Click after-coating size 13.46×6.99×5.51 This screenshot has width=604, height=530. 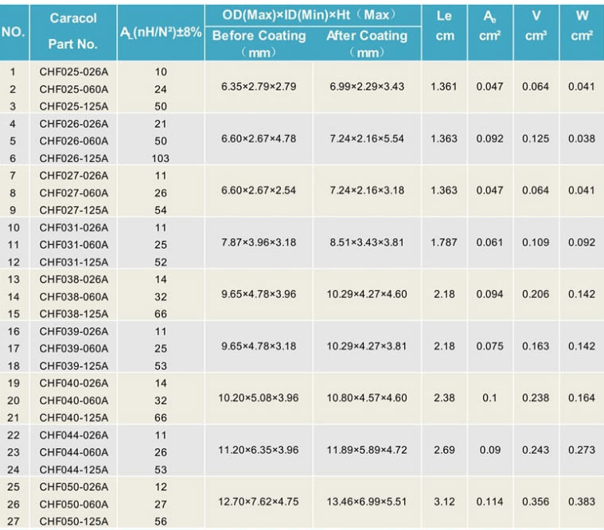pyautogui.click(x=367, y=502)
